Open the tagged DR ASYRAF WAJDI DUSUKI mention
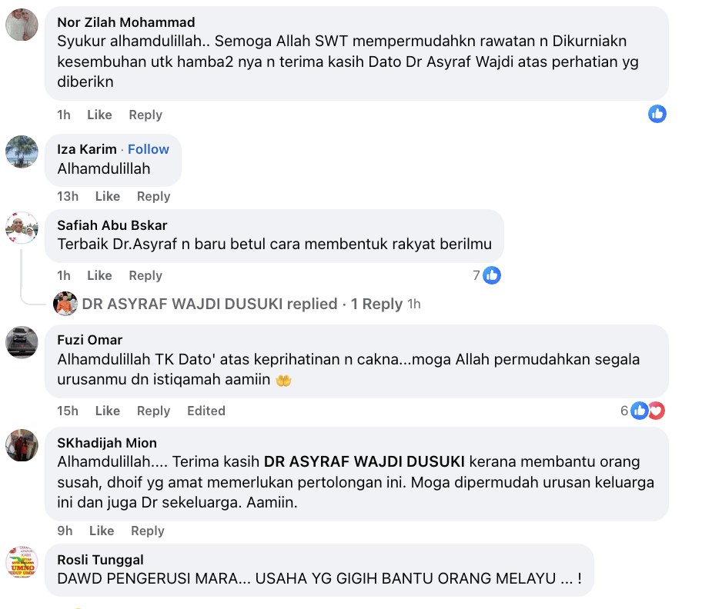 click(364, 461)
